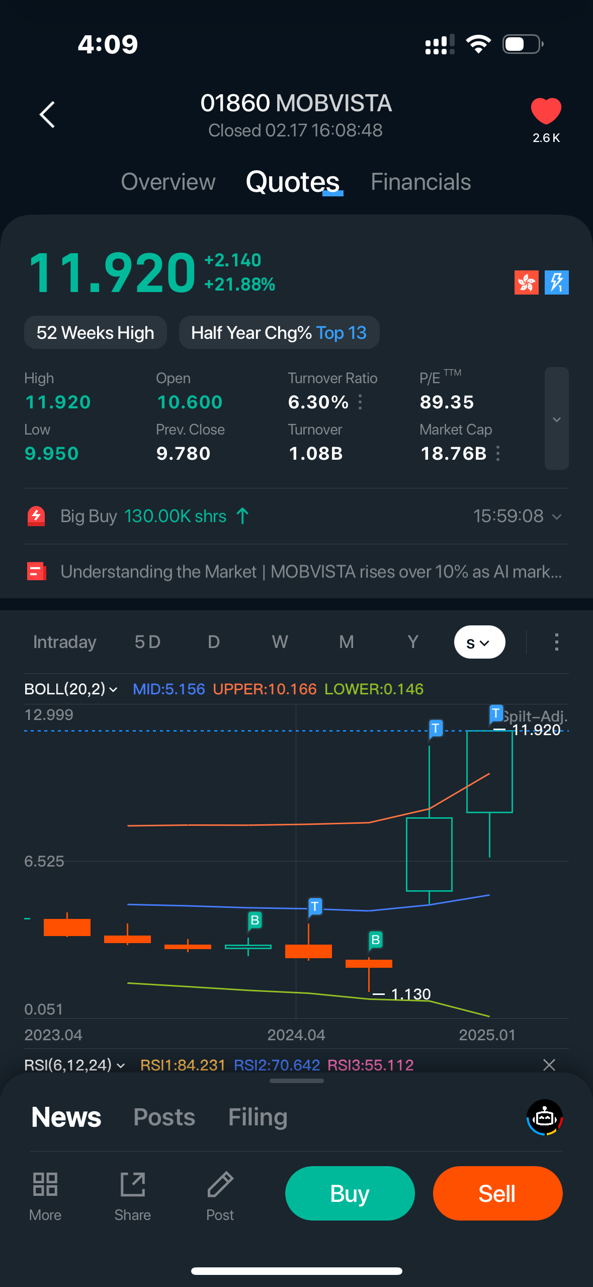Image resolution: width=593 pixels, height=1287 pixels.
Task: Tap the back arrow icon
Action: pyautogui.click(x=47, y=115)
